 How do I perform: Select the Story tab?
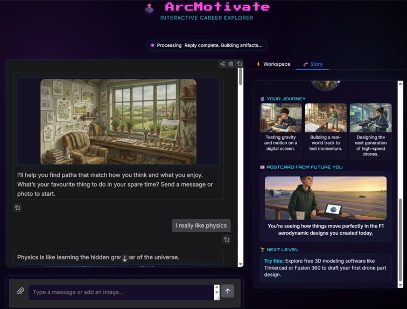click(x=313, y=64)
